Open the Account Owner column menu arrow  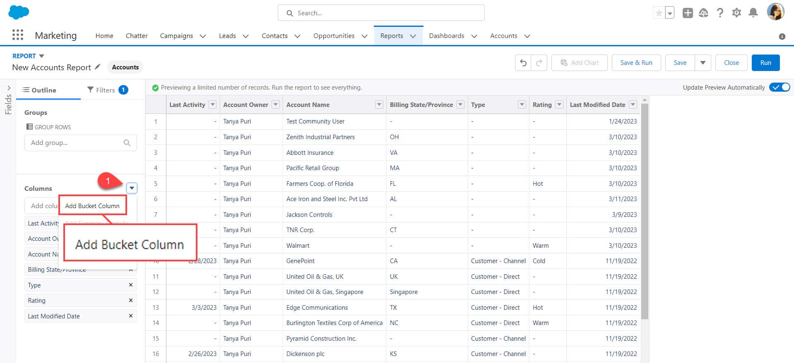[x=276, y=104]
